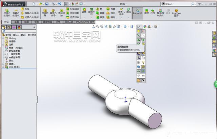The image size is (217, 139).
Task: Choose the Lofted Boss/Base (放样凸台/基体) command
Action: click(x=29, y=13)
